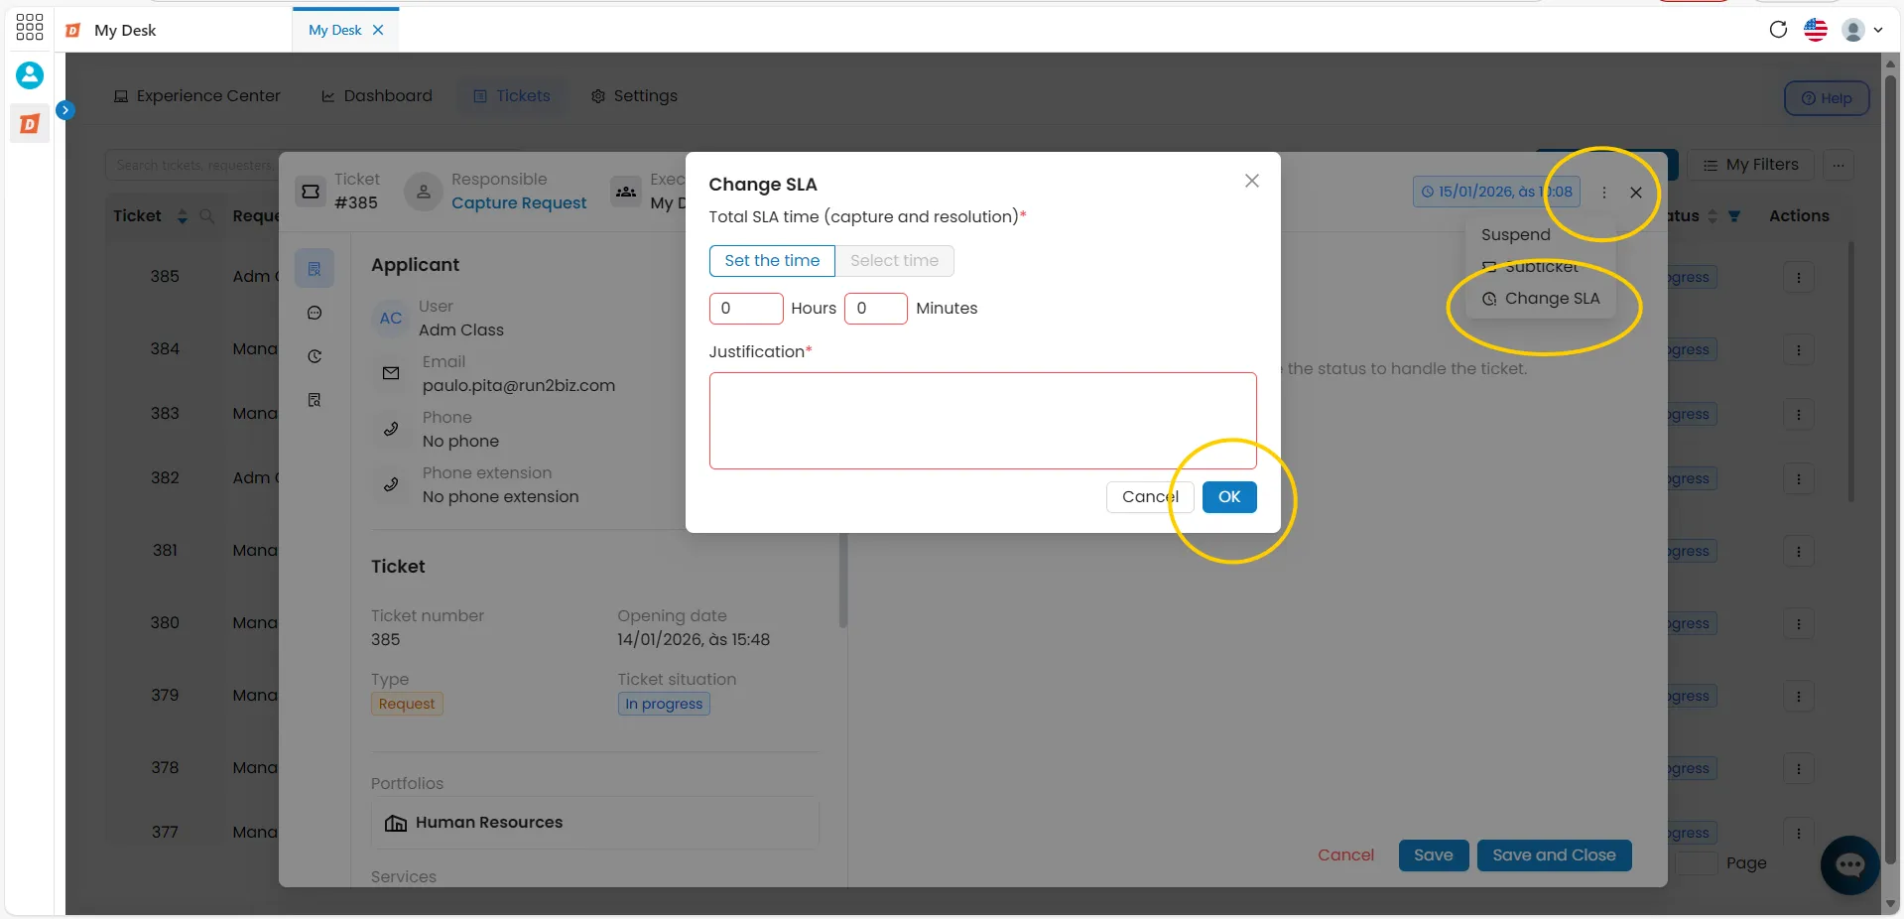Image resolution: width=1904 pixels, height=919 pixels.
Task: Open the chat support bubble
Action: [x=1850, y=865]
